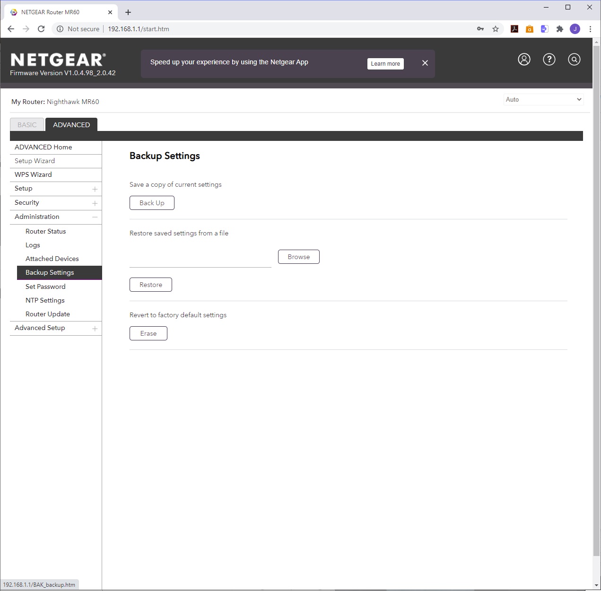Viewport: 601px width, 591px height.
Task: Switch to the BASIC tab
Action: click(27, 125)
